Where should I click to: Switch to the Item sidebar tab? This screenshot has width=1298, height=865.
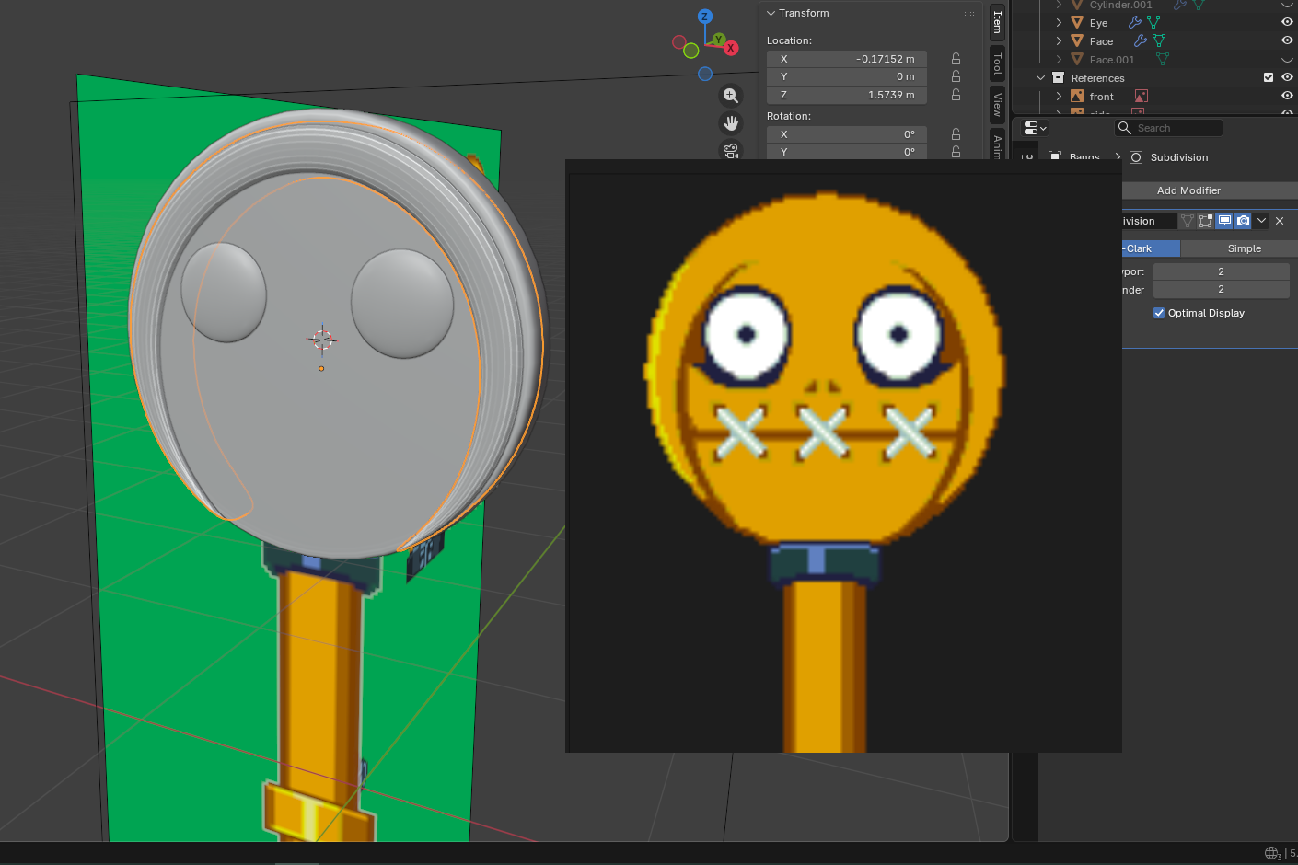pos(997,22)
